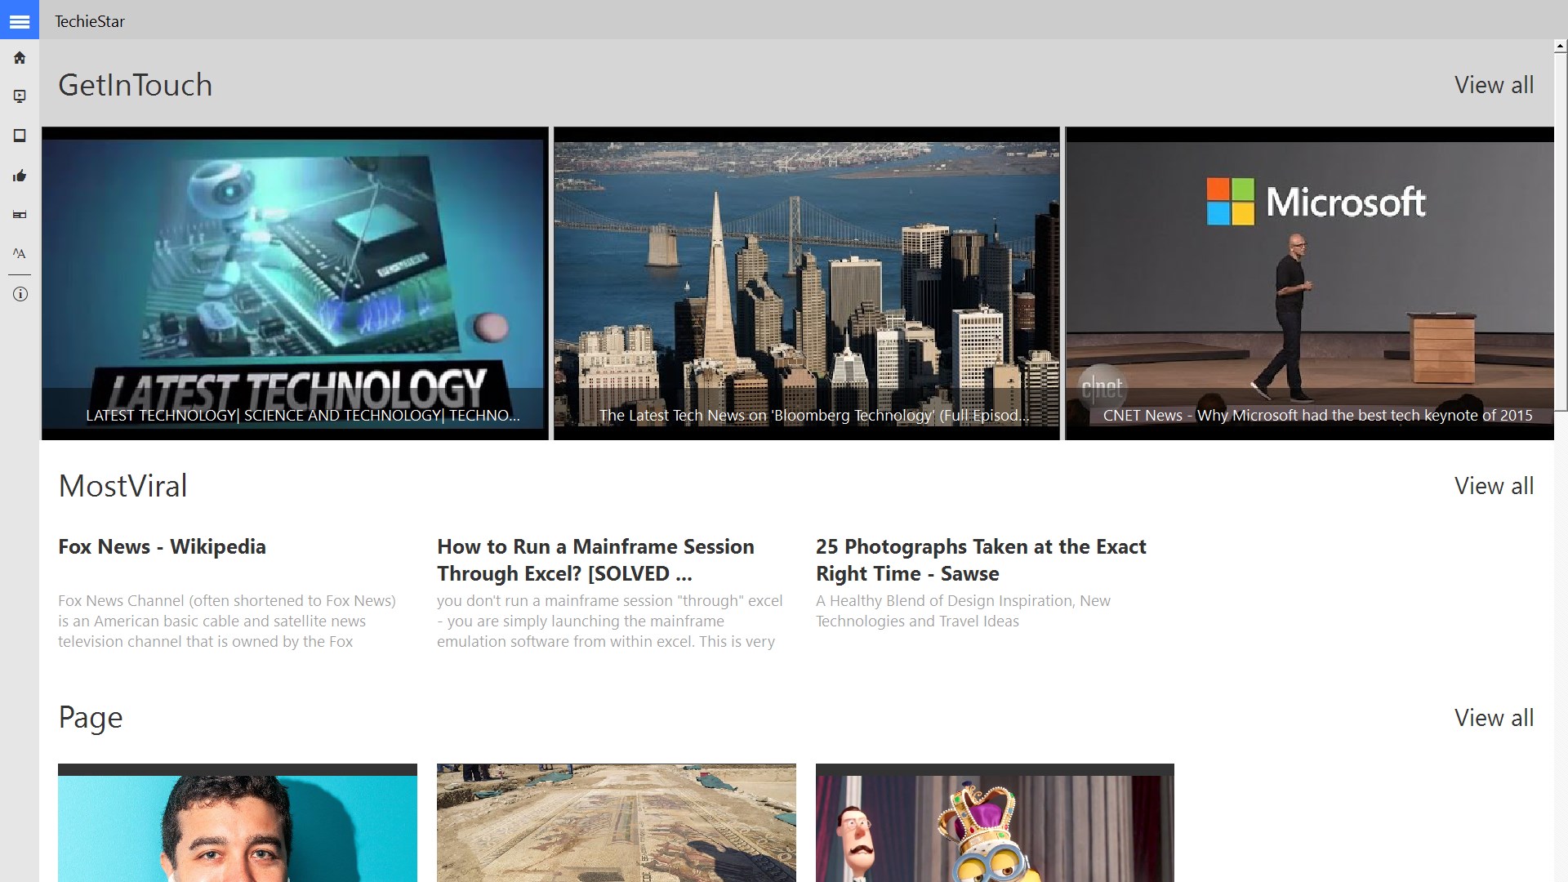This screenshot has width=1568, height=882.
Task: Open the Mainframe Session Through Excel article
Action: [595, 559]
